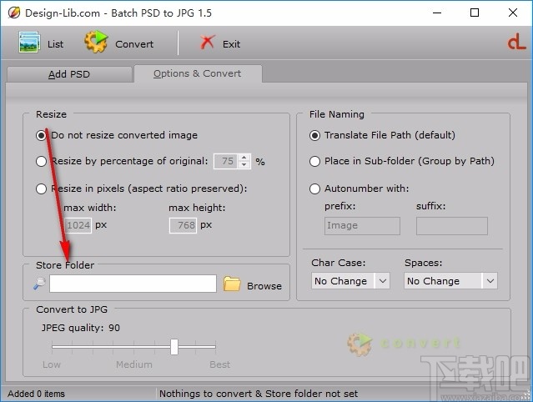Click the red Exit X icon
The height and width of the screenshot is (402, 533).
click(208, 43)
